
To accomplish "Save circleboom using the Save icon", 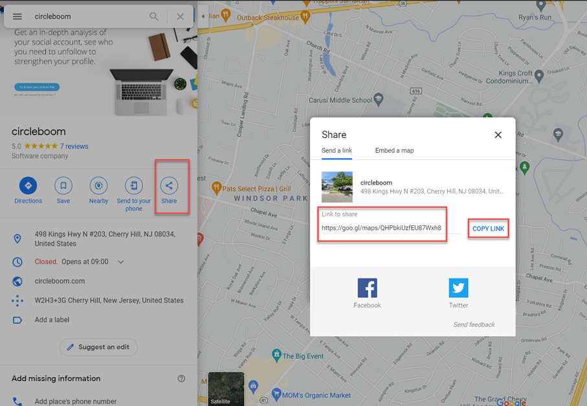I will click(x=63, y=186).
